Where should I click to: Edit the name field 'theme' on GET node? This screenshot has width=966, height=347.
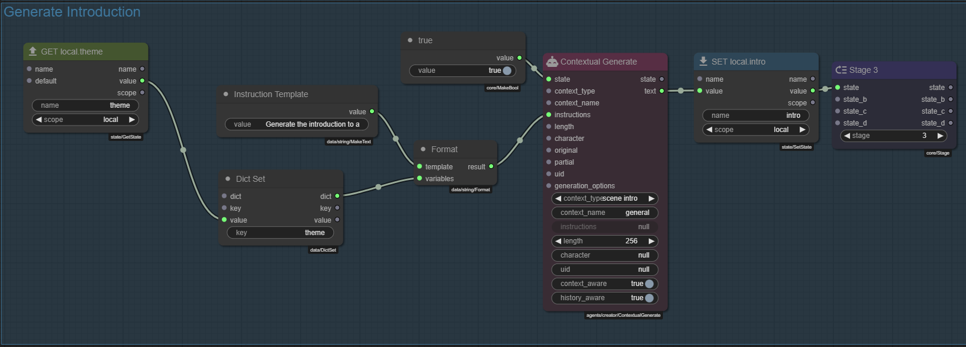click(85, 105)
